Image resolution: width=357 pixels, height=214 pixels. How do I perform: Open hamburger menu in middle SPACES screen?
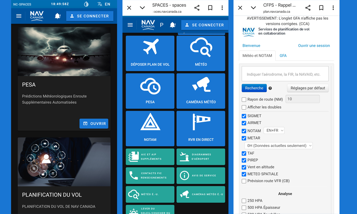tap(130, 25)
